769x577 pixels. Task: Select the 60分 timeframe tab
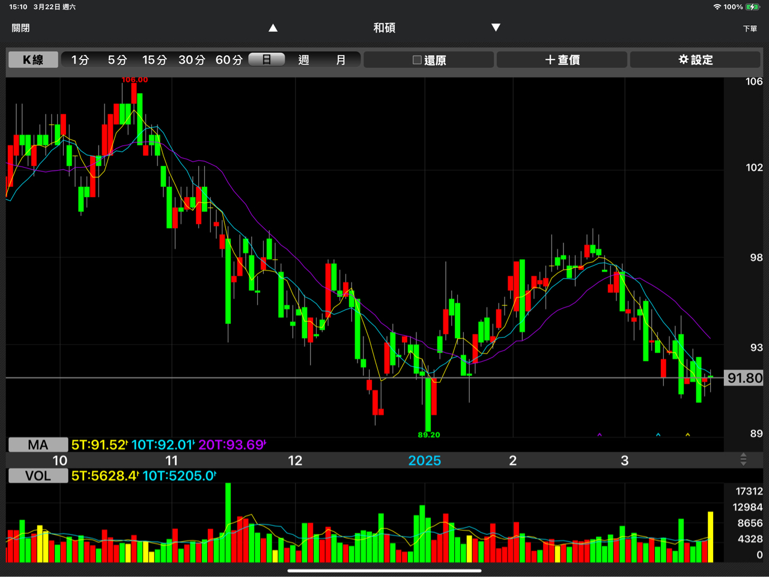click(229, 60)
